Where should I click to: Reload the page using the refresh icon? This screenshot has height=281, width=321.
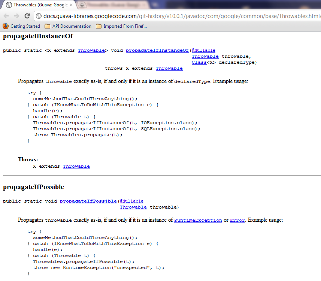click(27, 16)
